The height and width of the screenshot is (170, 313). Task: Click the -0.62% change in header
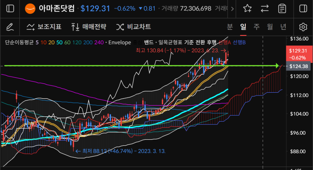click(x=125, y=8)
